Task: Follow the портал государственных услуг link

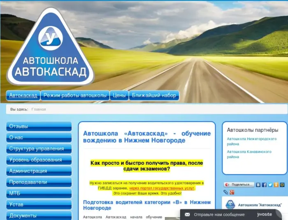Action: (162, 188)
